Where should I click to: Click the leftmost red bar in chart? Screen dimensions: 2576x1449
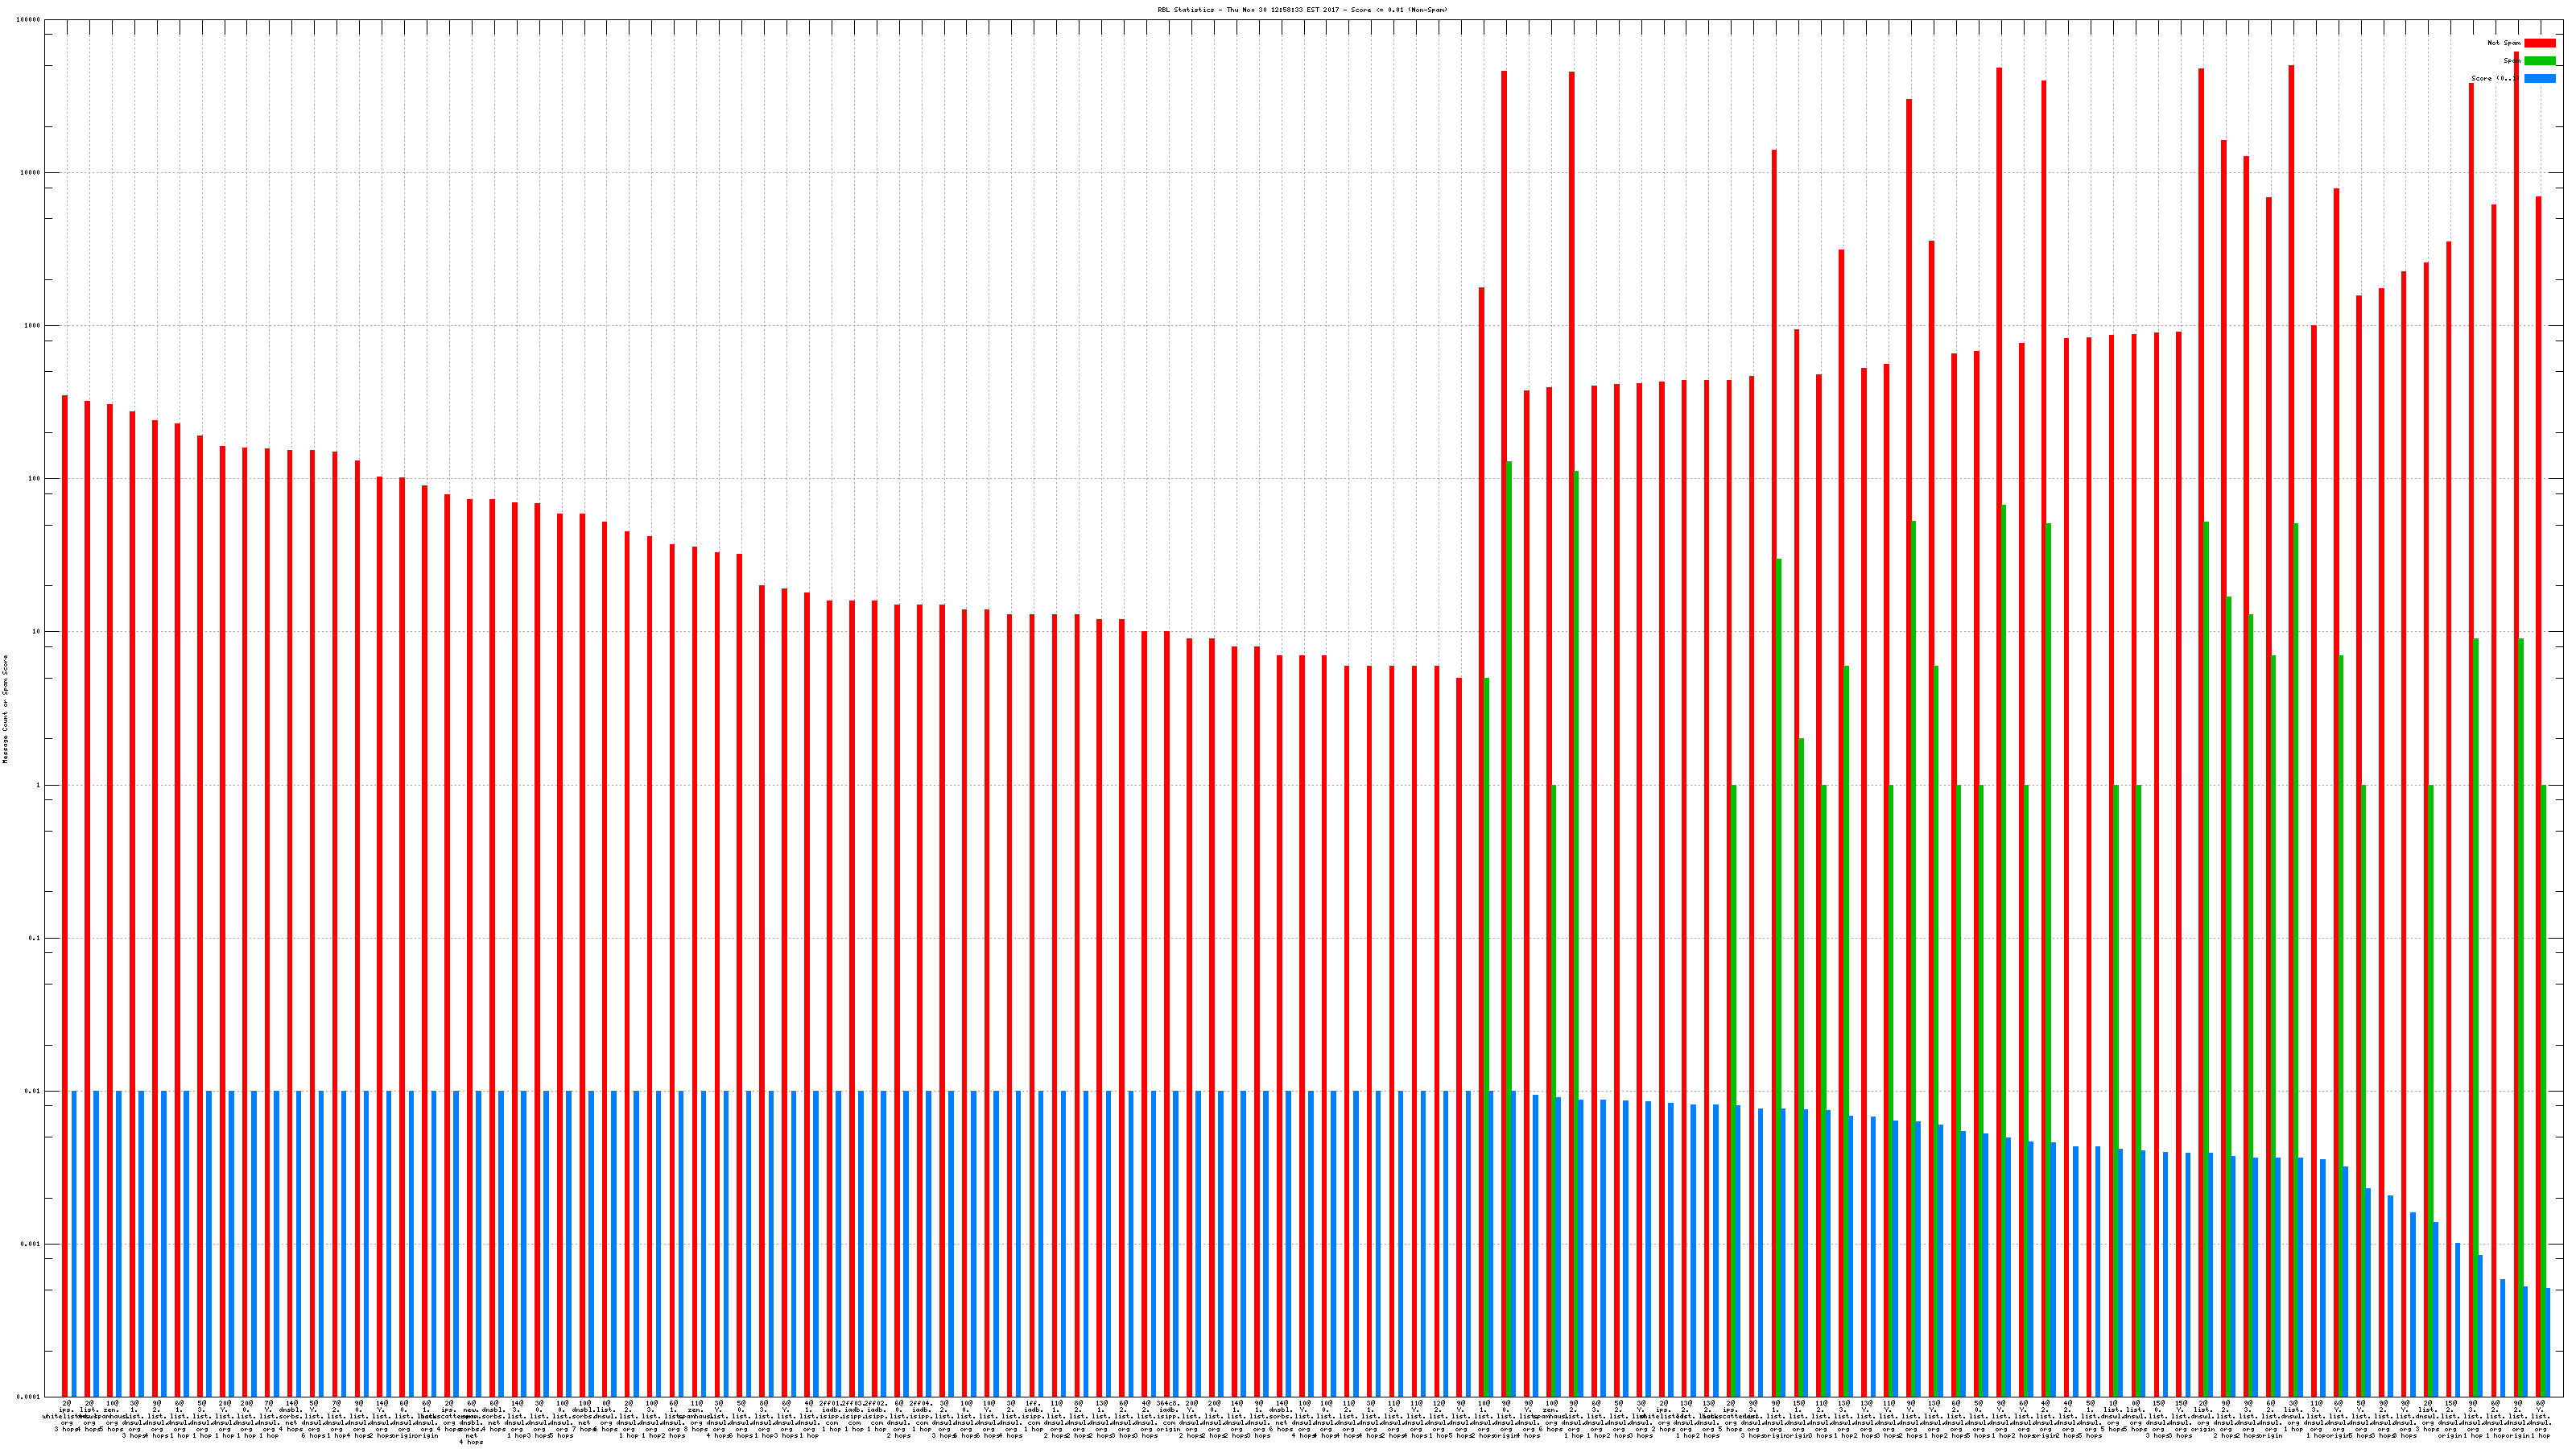[x=65, y=900]
